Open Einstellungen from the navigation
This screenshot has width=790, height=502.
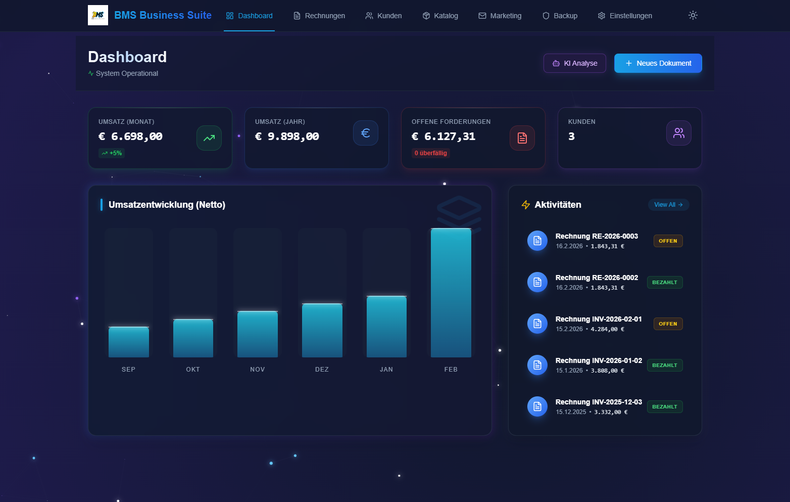point(625,16)
